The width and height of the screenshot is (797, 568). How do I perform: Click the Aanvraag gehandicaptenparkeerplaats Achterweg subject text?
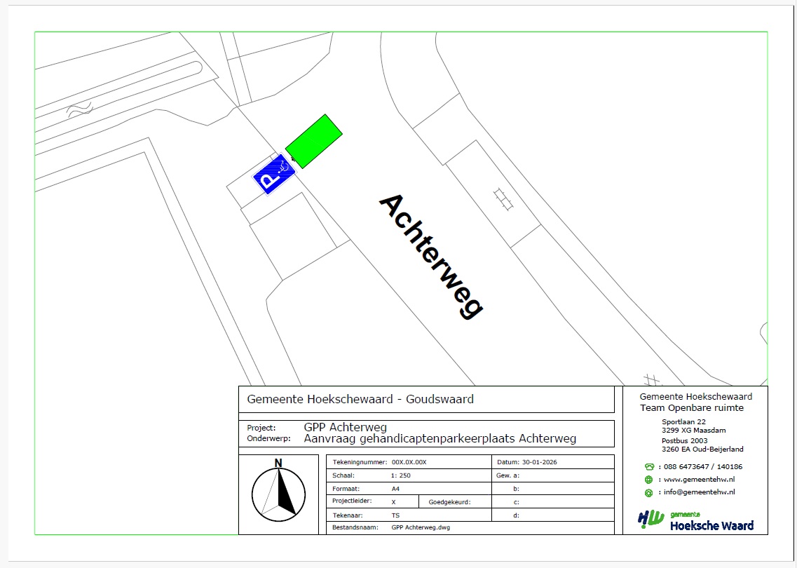440,439
